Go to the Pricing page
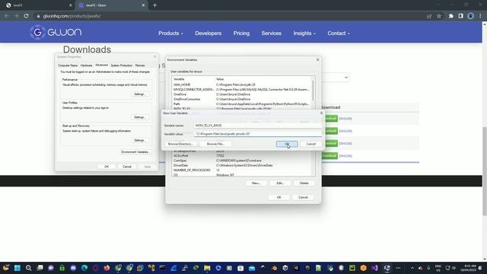This screenshot has height=274, width=487. 241,33
